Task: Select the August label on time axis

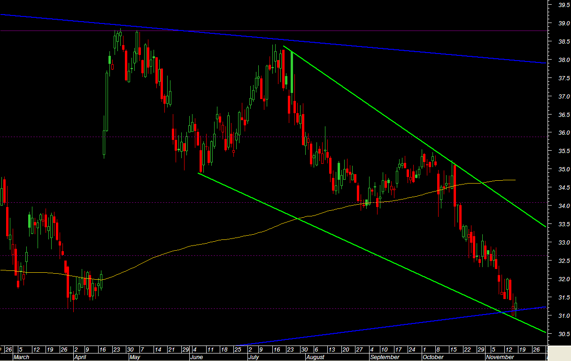Action: click(x=315, y=357)
